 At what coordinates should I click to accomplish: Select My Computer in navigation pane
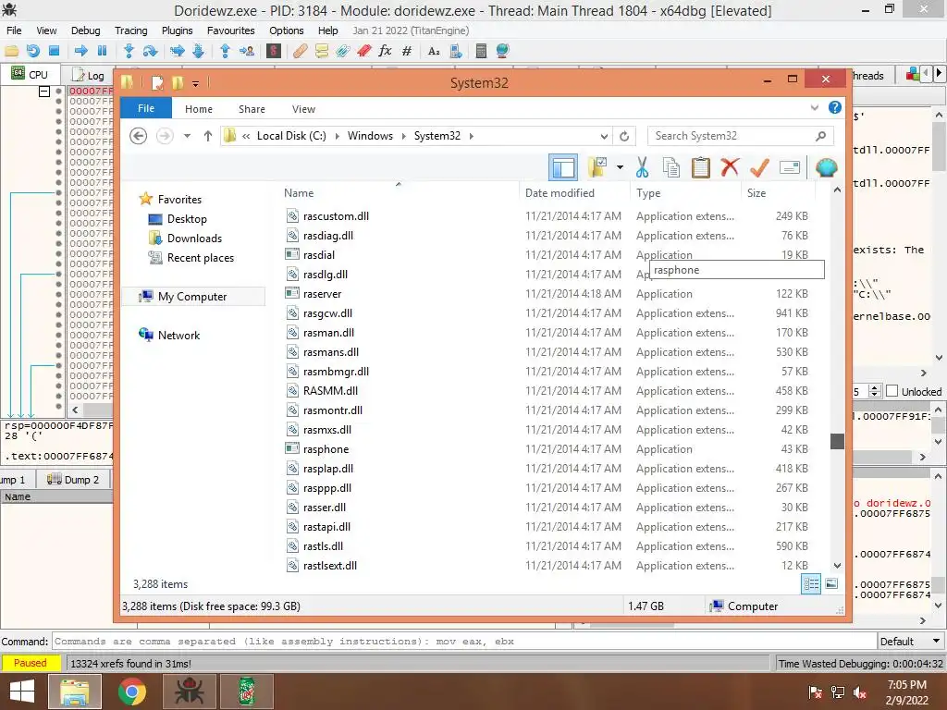[193, 297]
